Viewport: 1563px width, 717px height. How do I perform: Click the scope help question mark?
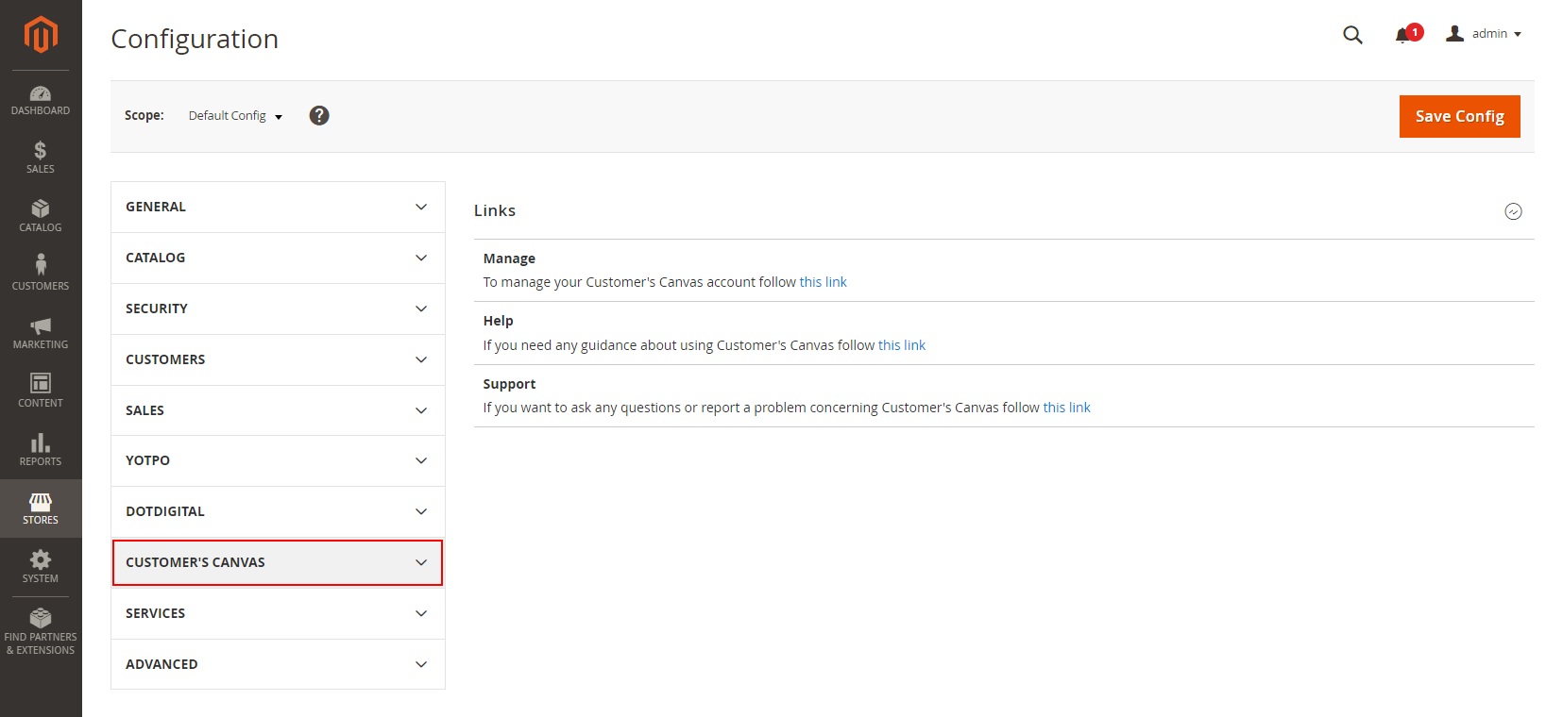point(319,115)
